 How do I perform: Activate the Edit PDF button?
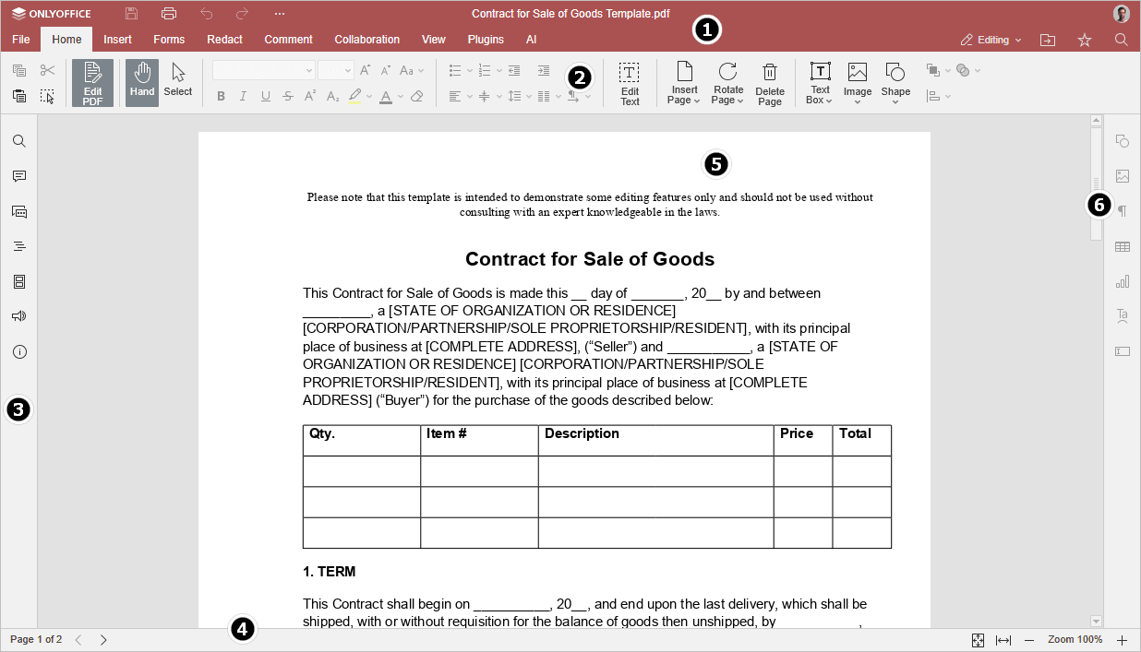click(93, 83)
